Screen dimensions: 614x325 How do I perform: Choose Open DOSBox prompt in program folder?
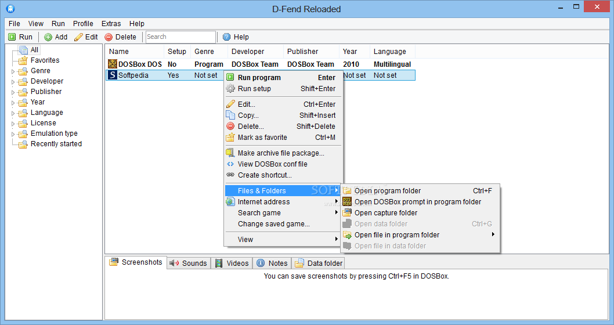[421, 201]
